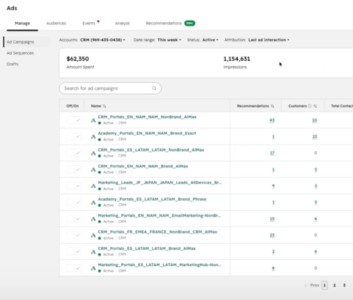Go to page 3 of campaigns
This screenshot has width=353, height=300.
point(344,285)
